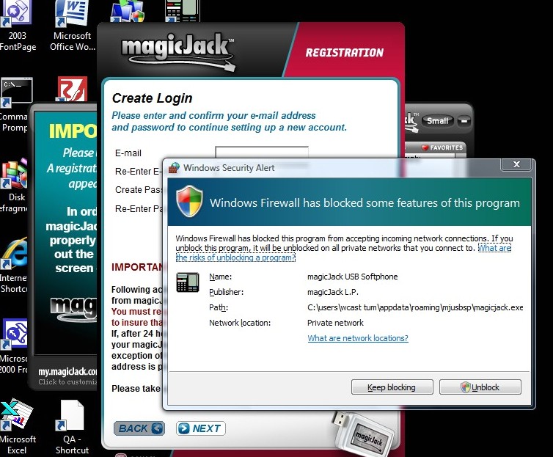
Task: Open the QA - Shortcut desktop icon
Action: 72,428
